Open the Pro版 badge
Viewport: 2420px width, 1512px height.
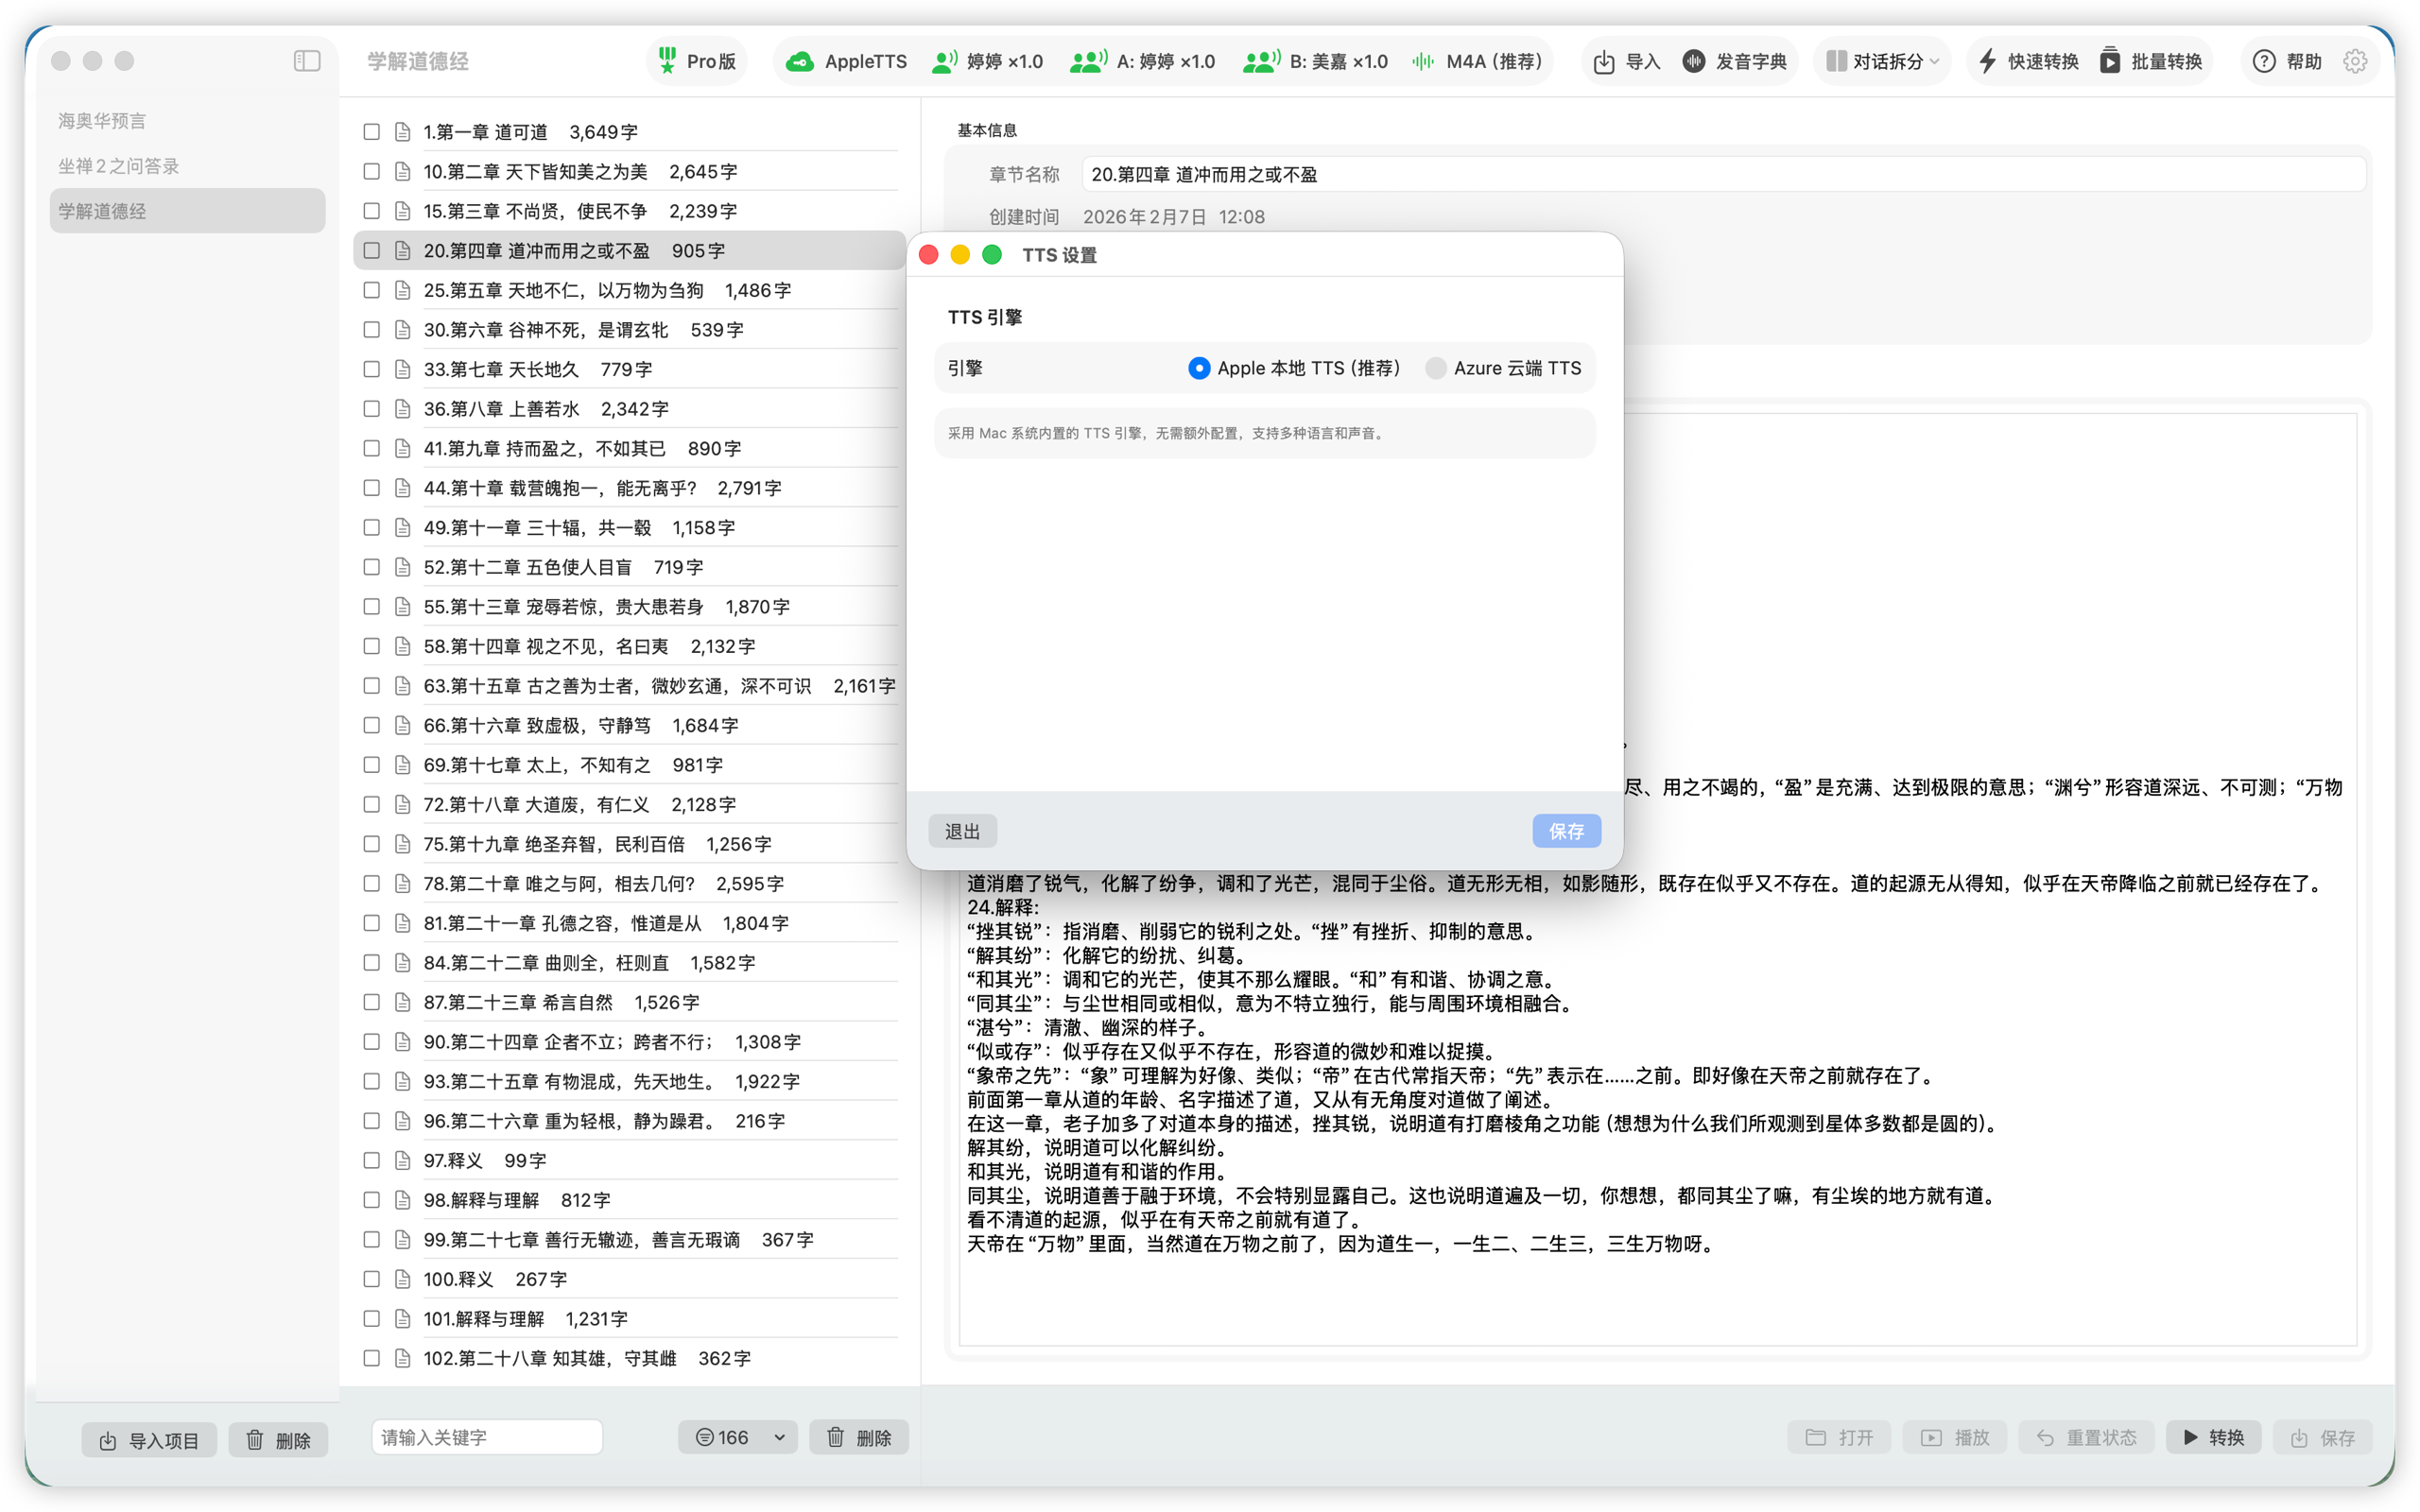tap(697, 61)
